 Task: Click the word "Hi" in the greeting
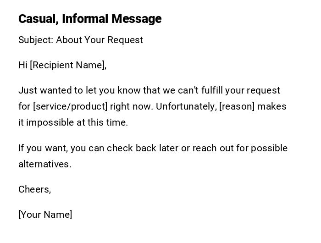pos(23,65)
